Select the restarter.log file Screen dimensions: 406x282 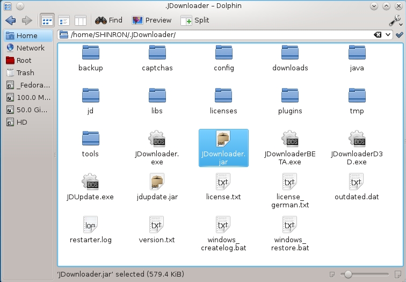point(91,230)
